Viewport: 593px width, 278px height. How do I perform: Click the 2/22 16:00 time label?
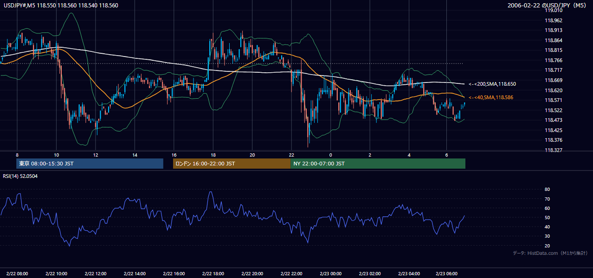point(174,273)
